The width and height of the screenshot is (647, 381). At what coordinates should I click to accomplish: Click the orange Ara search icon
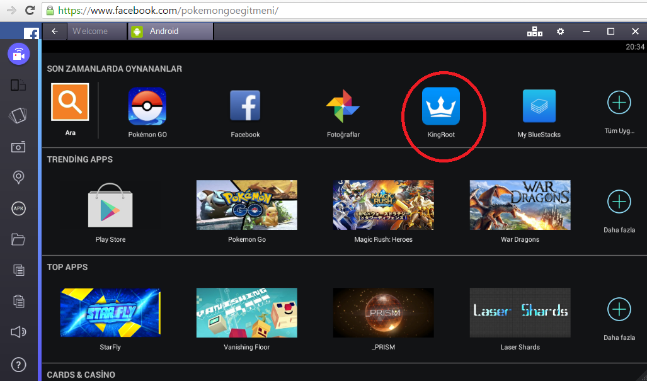(70, 102)
